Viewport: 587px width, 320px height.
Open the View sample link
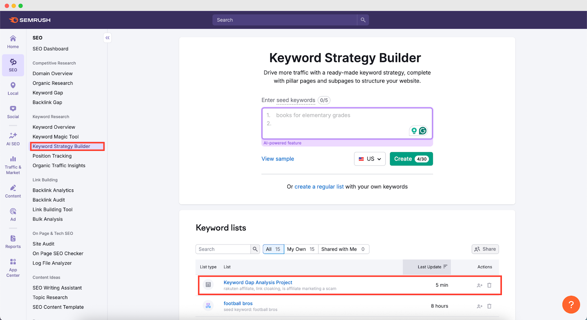278,159
